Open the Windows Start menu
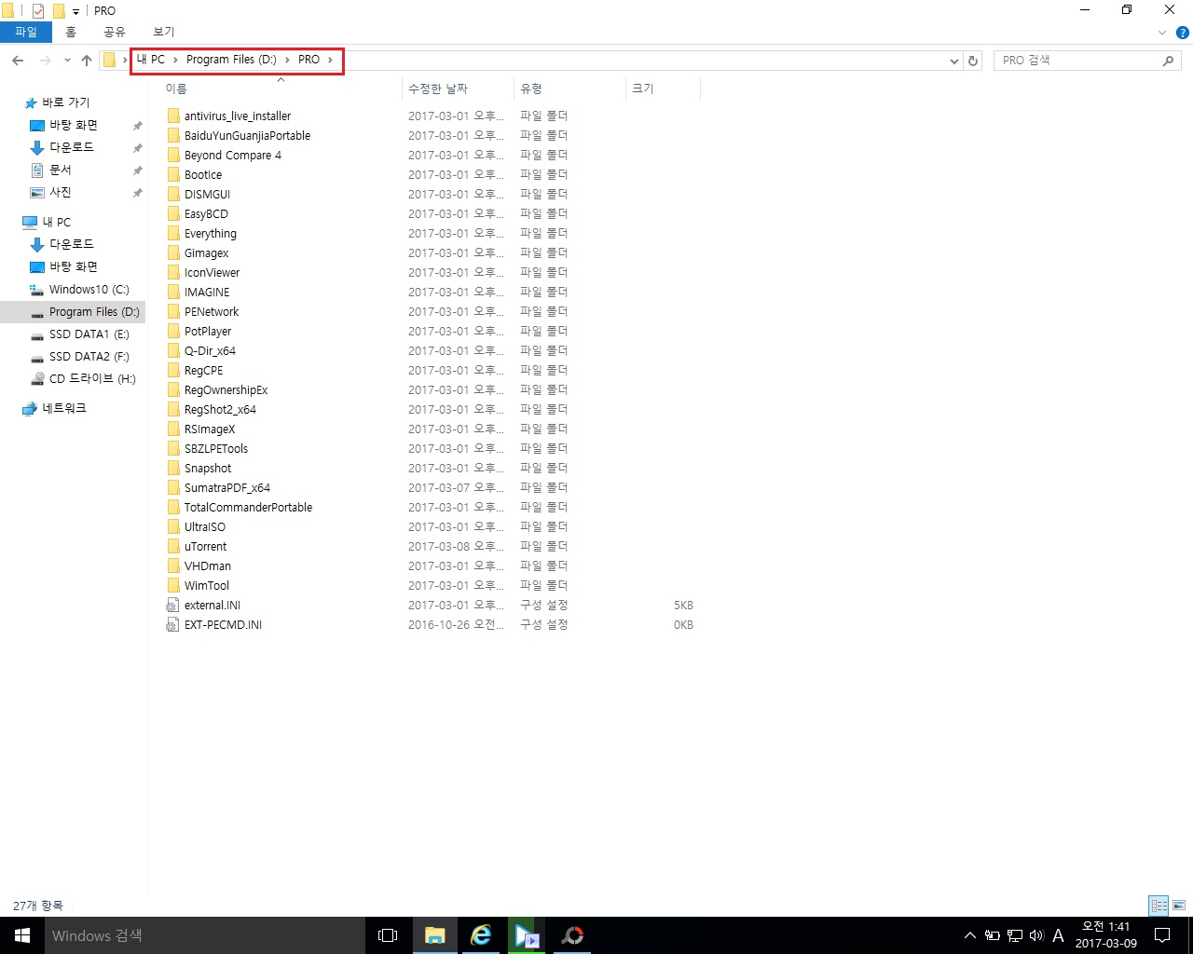 (22, 935)
